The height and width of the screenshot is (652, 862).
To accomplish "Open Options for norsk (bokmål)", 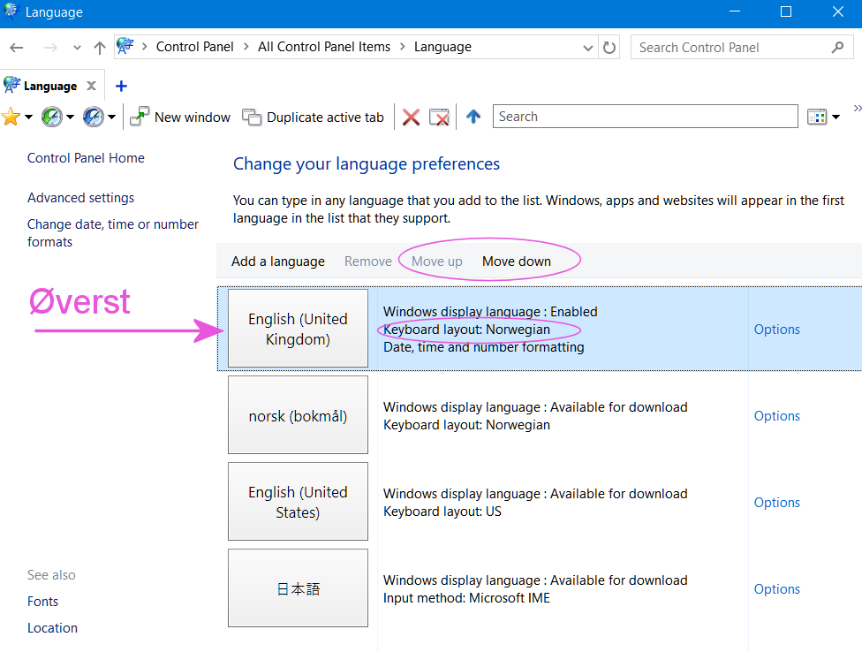I will click(x=777, y=416).
